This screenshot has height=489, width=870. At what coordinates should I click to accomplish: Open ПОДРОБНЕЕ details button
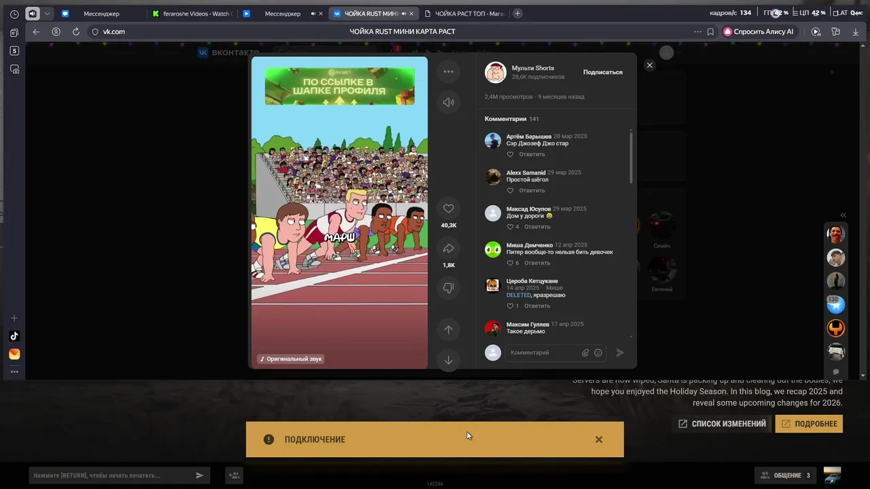pyautogui.click(x=809, y=424)
